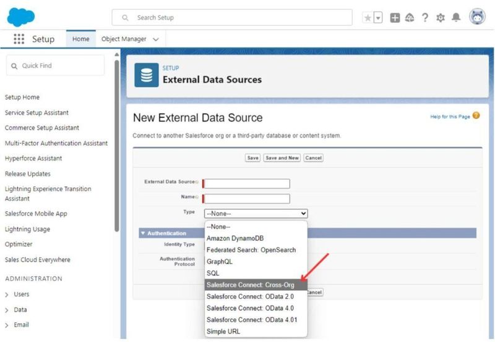Open the App Launcher grid icon
Viewport: 495px width, 342px height.
pos(19,39)
